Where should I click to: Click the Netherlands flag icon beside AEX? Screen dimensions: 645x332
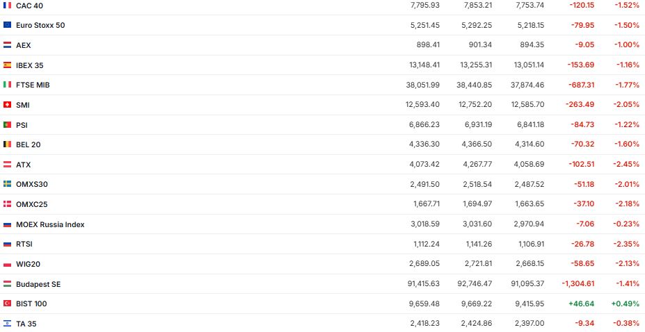8,45
